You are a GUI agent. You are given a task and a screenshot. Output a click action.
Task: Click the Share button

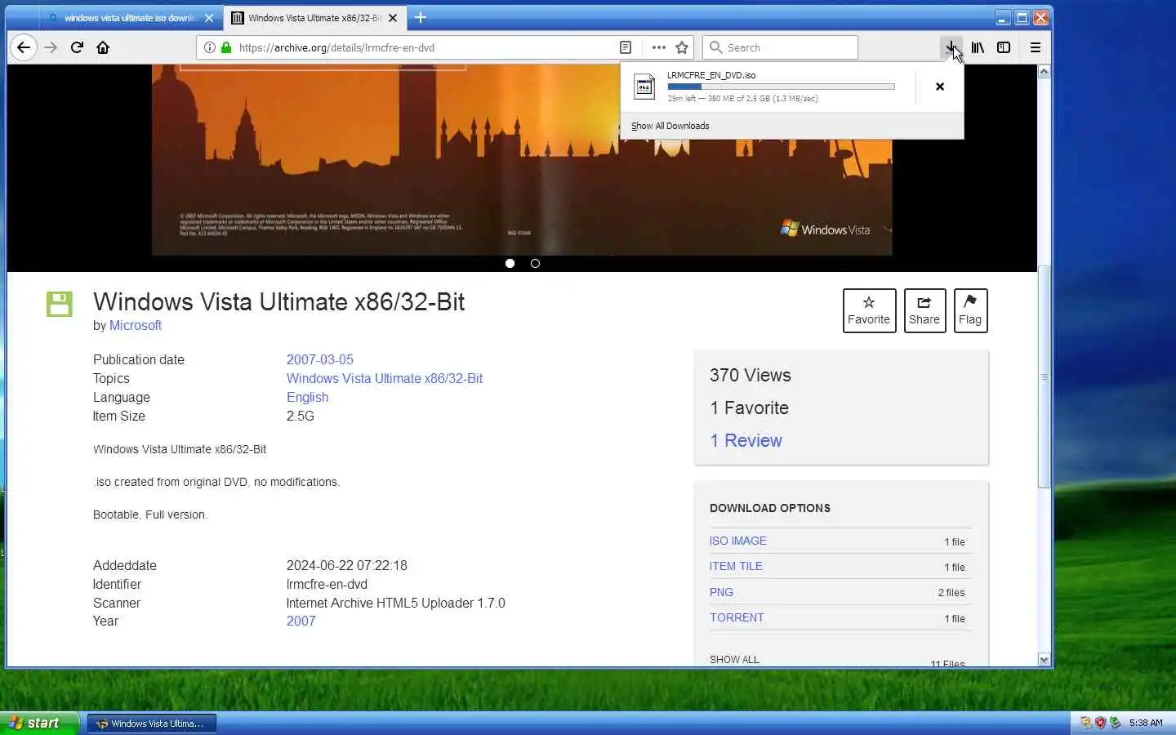pos(924,310)
